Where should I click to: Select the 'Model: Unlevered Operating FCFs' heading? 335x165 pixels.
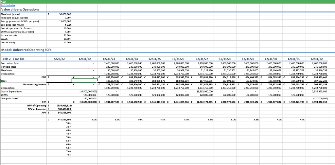26,50
